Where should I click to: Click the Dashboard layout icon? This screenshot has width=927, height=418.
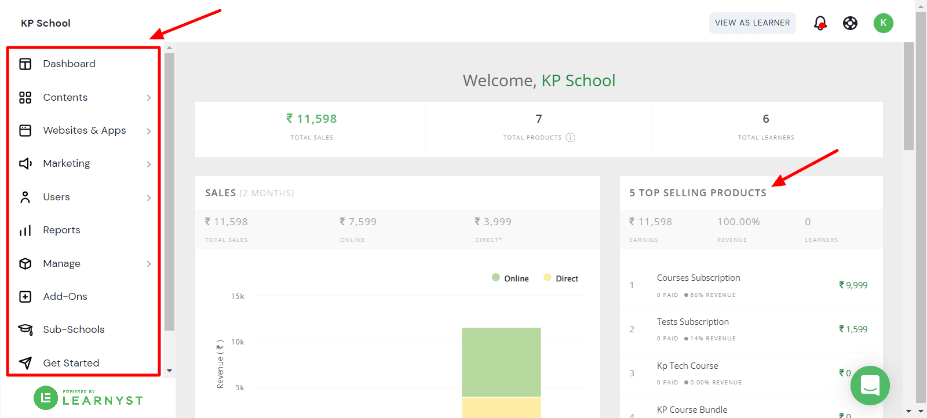[25, 64]
